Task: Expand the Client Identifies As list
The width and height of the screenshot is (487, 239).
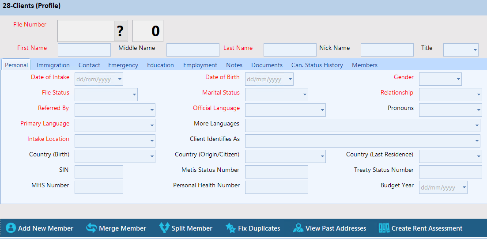Action: (477, 141)
